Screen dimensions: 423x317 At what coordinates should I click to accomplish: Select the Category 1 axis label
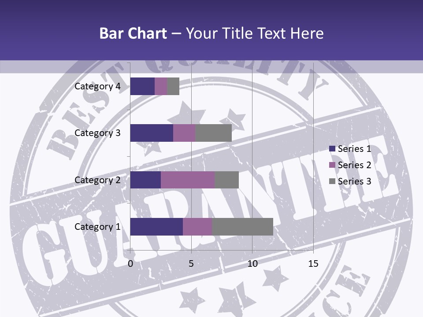pyautogui.click(x=97, y=227)
